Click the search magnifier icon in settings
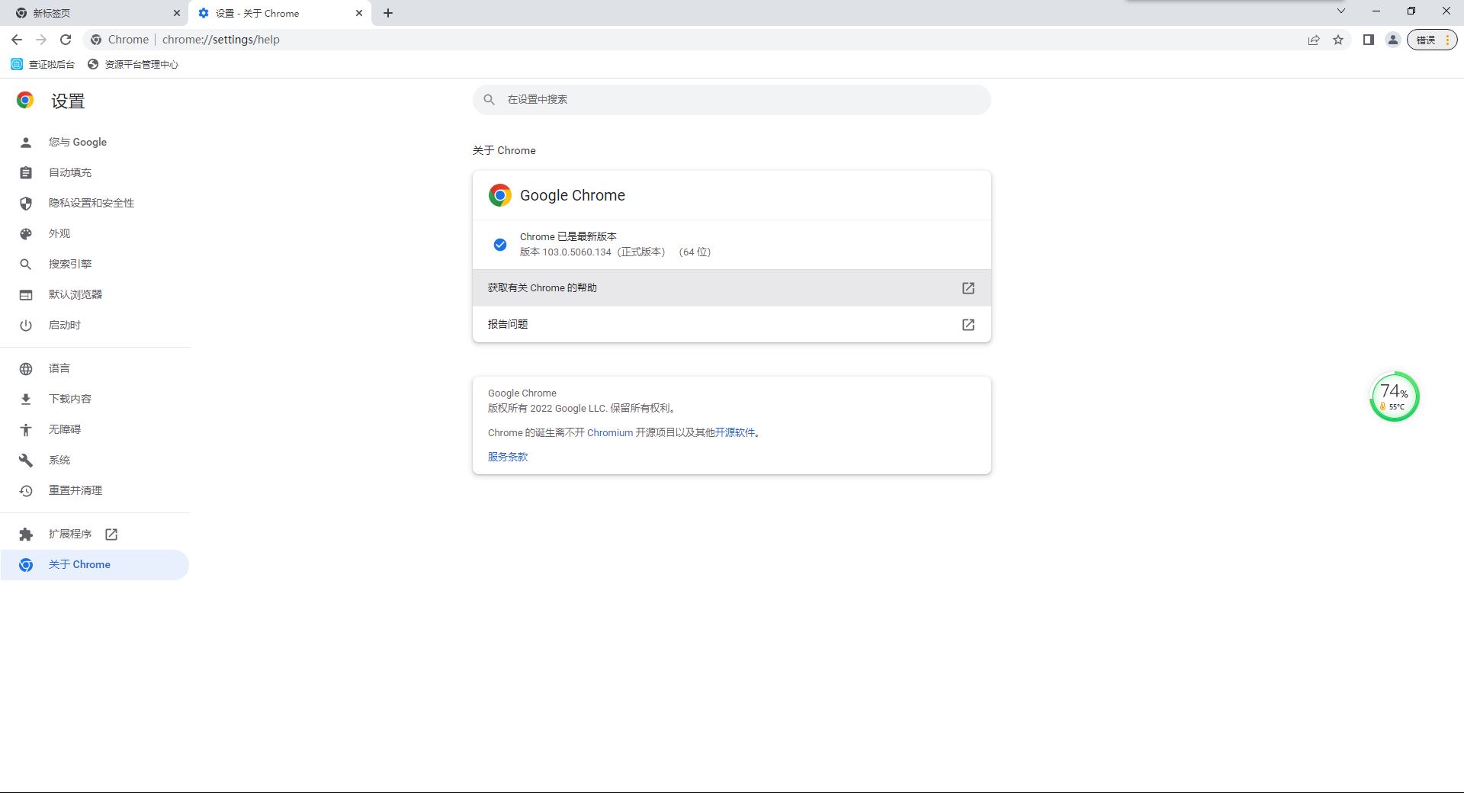This screenshot has height=793, width=1464. (490, 99)
